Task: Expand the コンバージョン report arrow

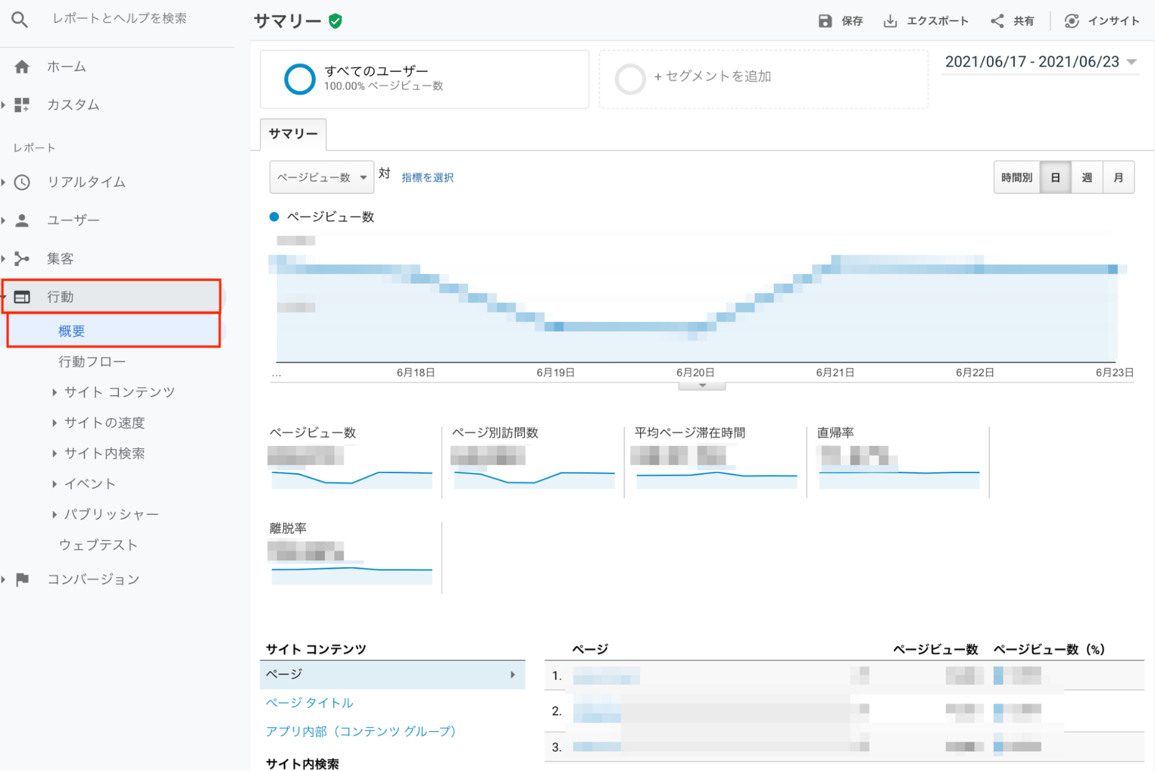Action: [3, 579]
